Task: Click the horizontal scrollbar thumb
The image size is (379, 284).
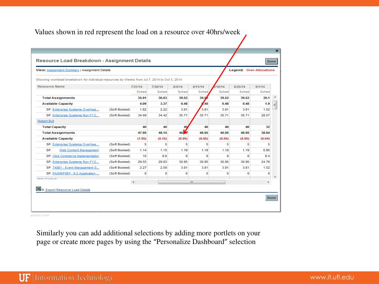Action: tap(192, 182)
